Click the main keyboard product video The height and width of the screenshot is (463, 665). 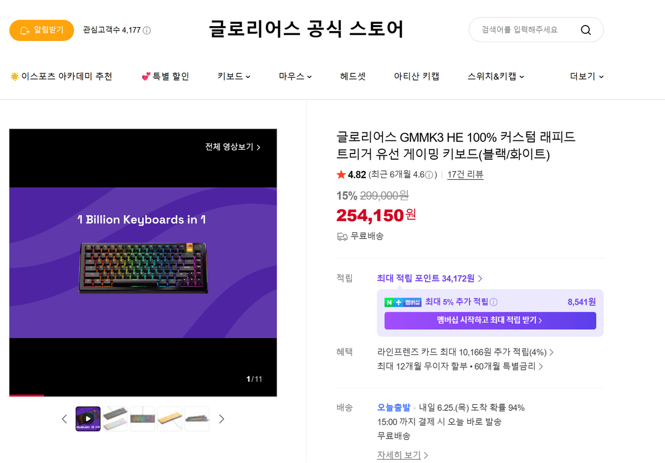point(143,262)
